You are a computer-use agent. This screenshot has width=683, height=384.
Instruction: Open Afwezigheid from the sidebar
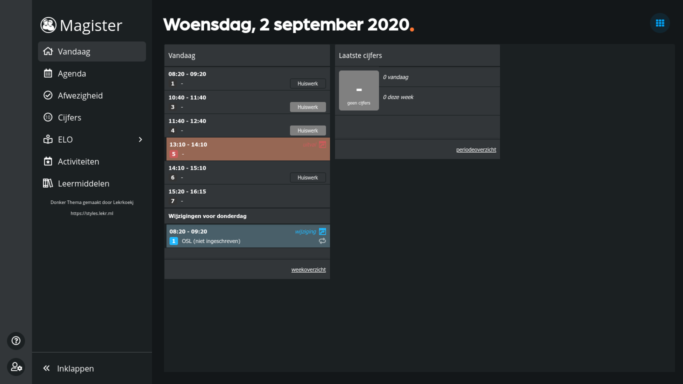[80, 95]
